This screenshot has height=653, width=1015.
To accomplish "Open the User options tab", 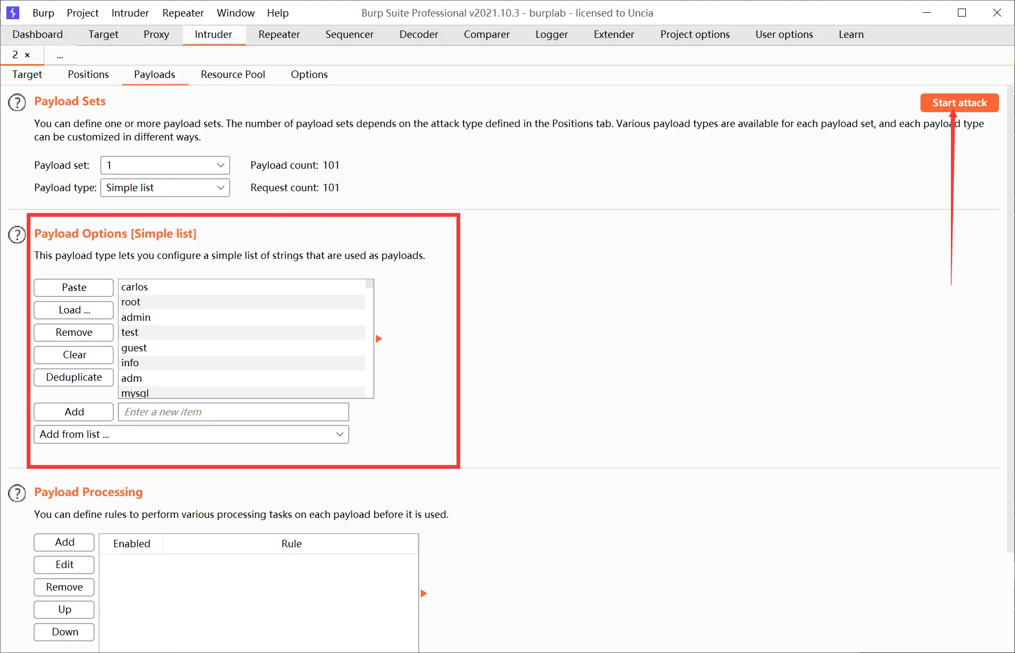I will pos(784,35).
